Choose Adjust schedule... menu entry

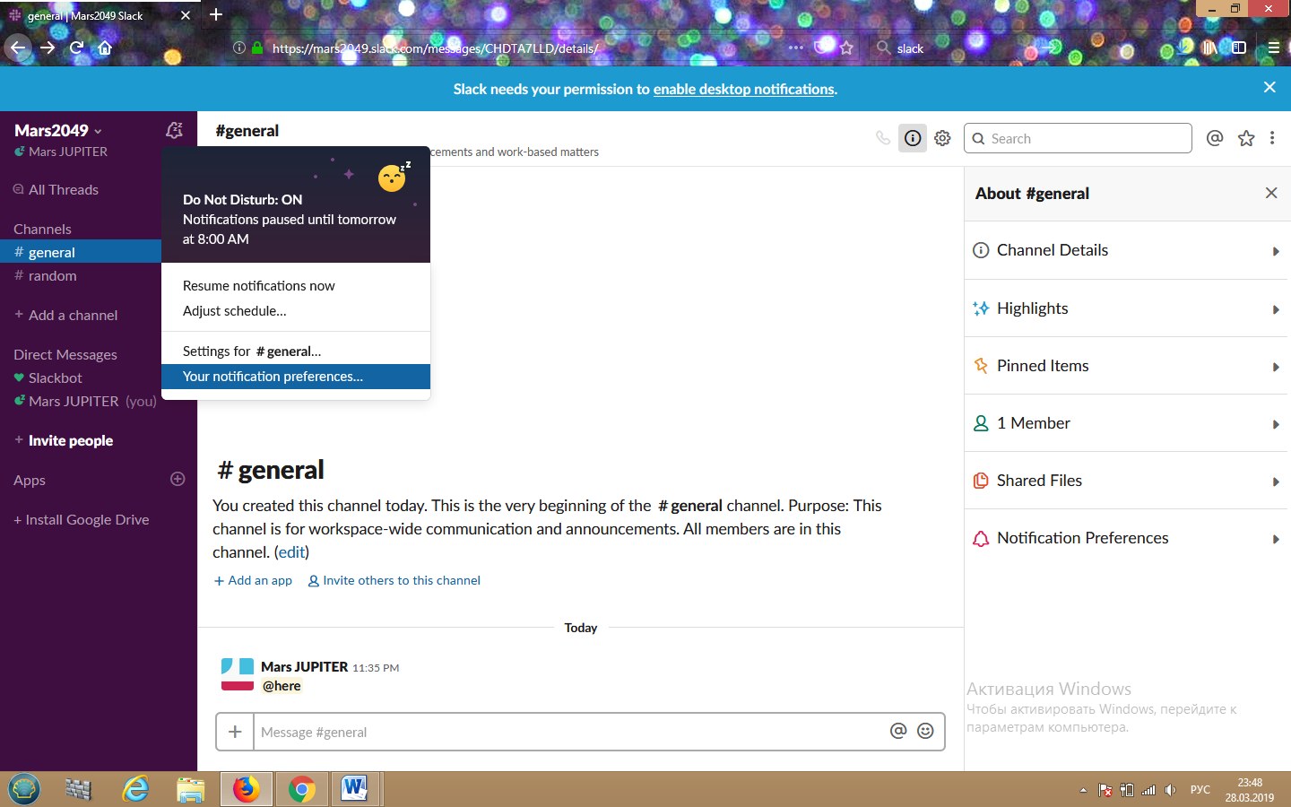[296, 311]
